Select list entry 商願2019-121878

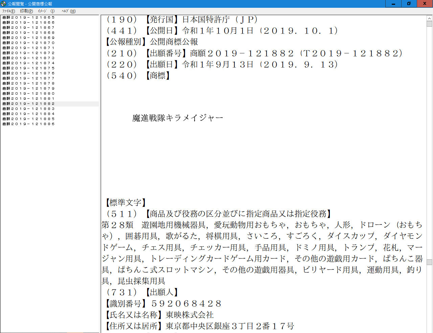pos(28,83)
